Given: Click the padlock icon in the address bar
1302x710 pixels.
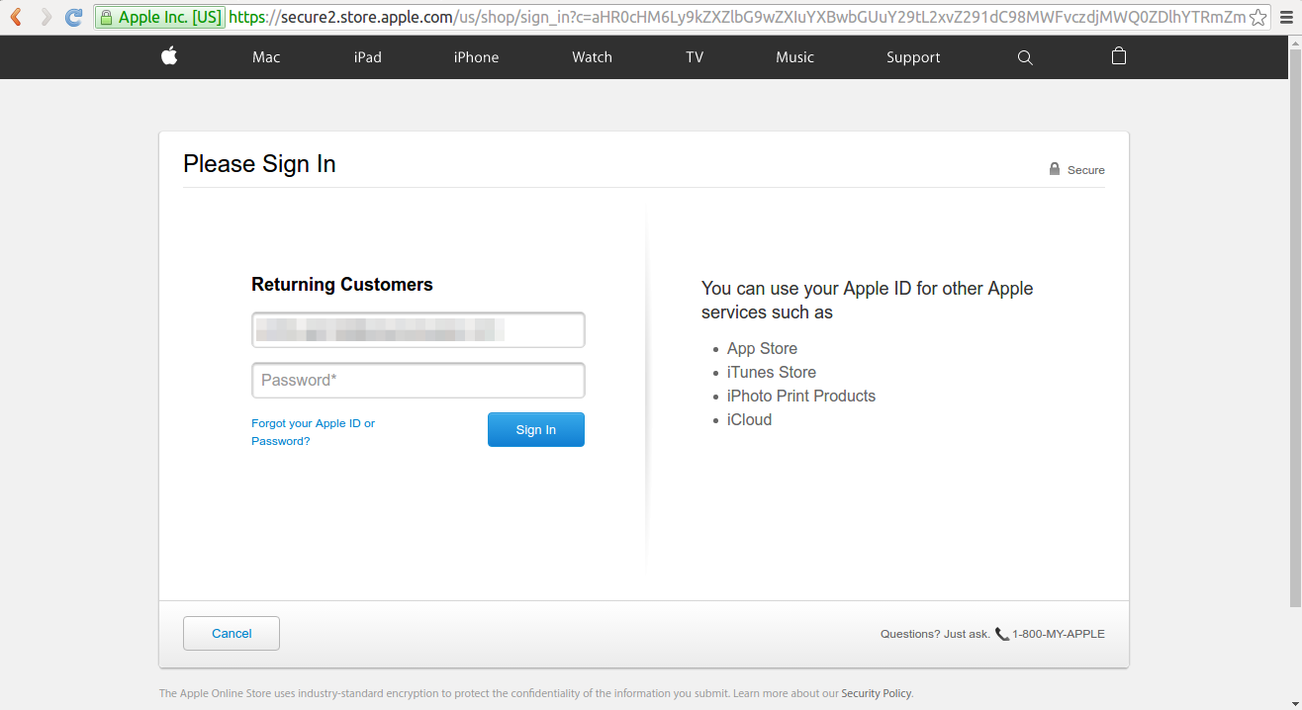Looking at the screenshot, I should 107,17.
